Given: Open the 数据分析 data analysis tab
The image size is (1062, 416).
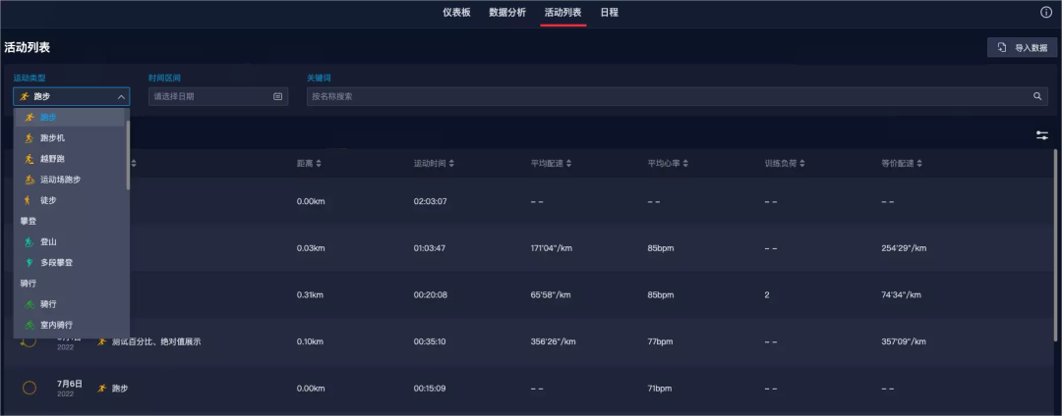Looking at the screenshot, I should tap(507, 12).
